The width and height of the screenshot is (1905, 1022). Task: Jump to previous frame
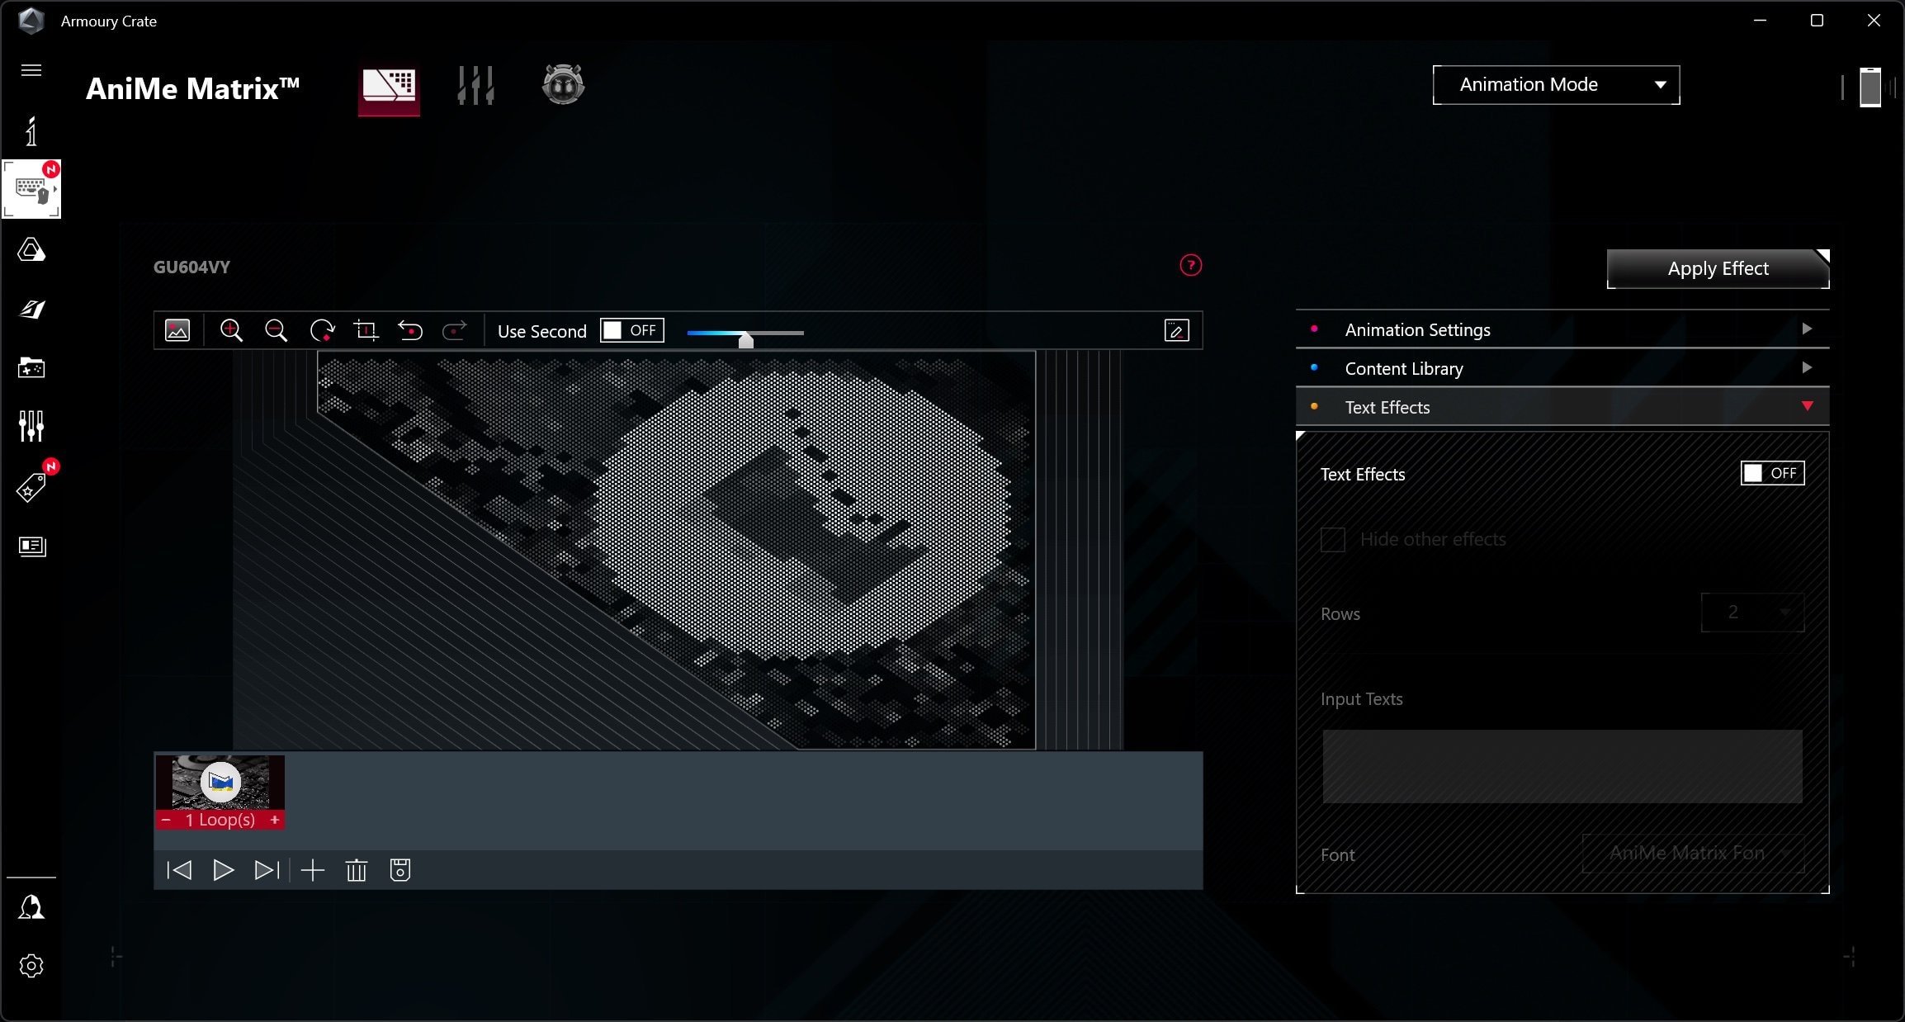(x=179, y=870)
